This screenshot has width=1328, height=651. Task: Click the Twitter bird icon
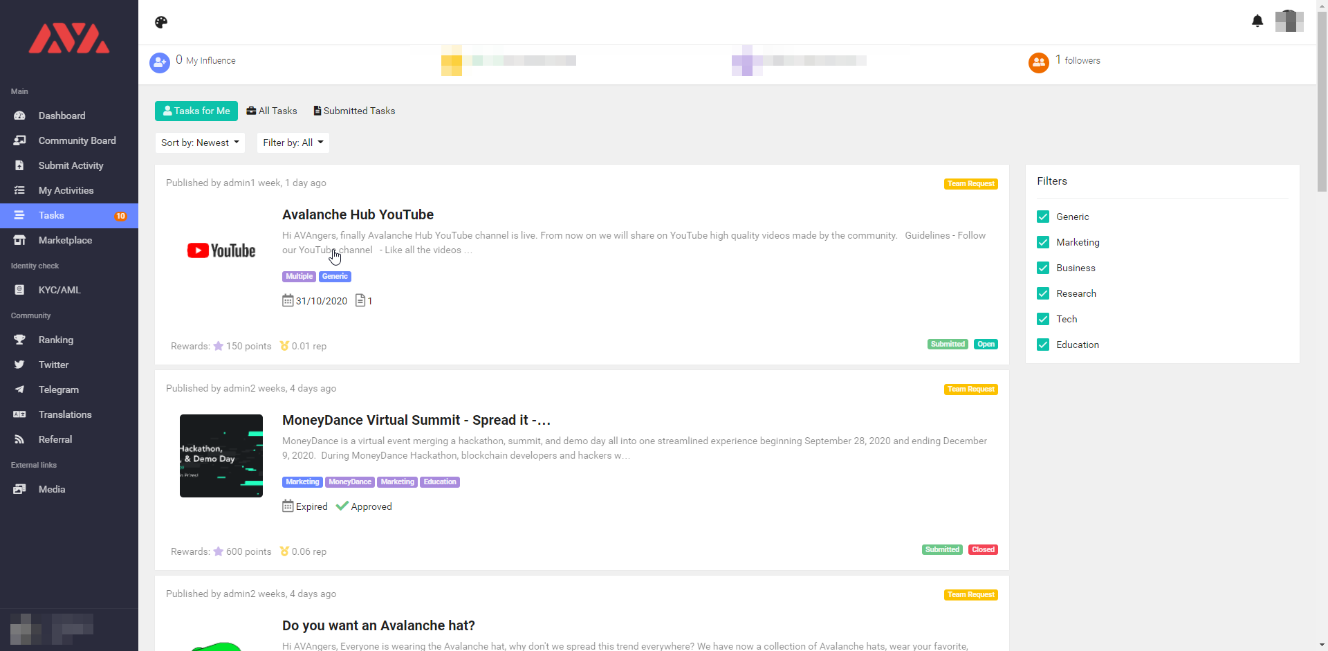click(x=19, y=365)
